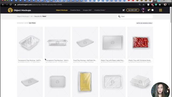Screen dimensions: 172x97
Task: Go forward in browser history
Action: tap(7, 5)
